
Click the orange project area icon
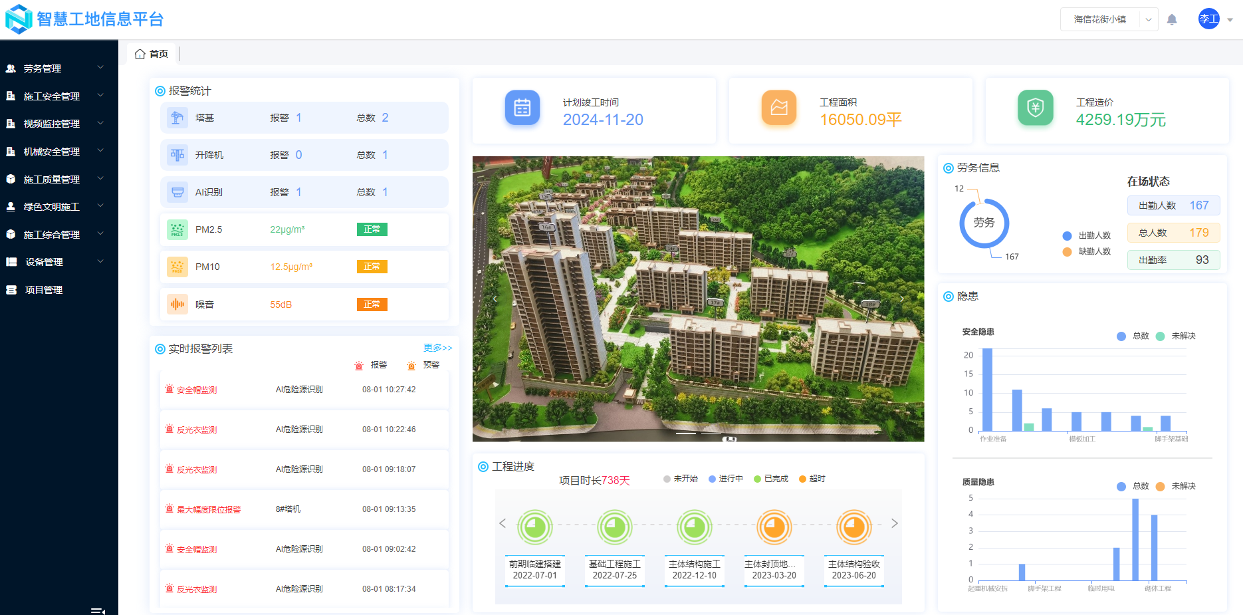(x=779, y=108)
